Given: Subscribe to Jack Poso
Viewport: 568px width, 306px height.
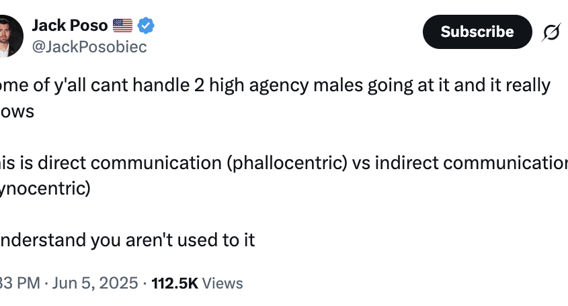Looking at the screenshot, I should [477, 32].
